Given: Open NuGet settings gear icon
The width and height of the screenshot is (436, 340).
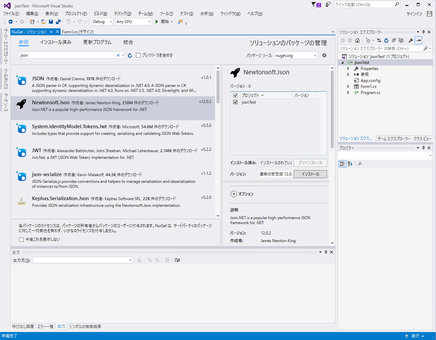Looking at the screenshot, I should click(x=324, y=55).
